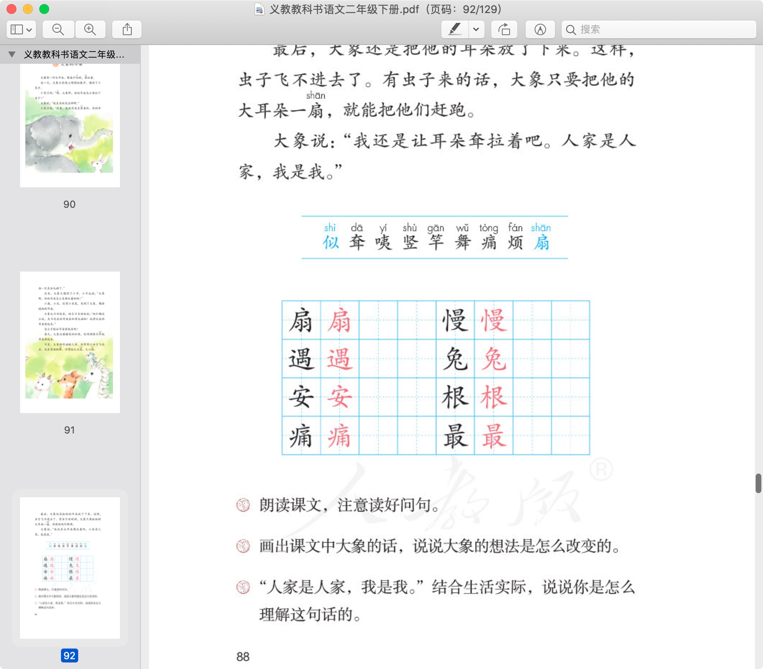Click the zoom out magnifier button

(x=58, y=29)
